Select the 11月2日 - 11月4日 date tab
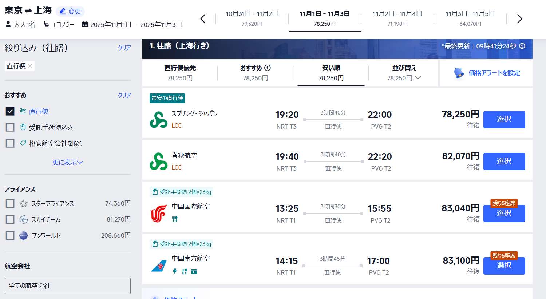 397,19
